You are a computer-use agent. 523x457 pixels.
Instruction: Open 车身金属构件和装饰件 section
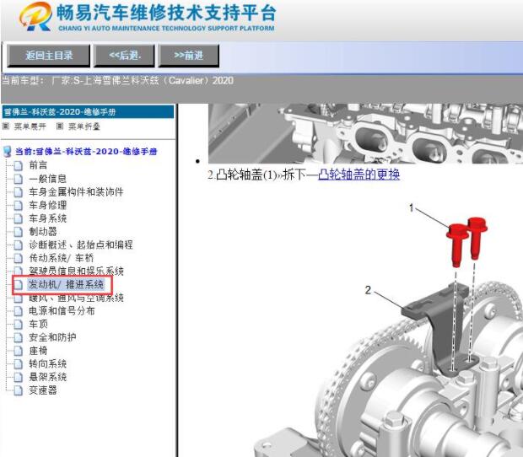76,191
